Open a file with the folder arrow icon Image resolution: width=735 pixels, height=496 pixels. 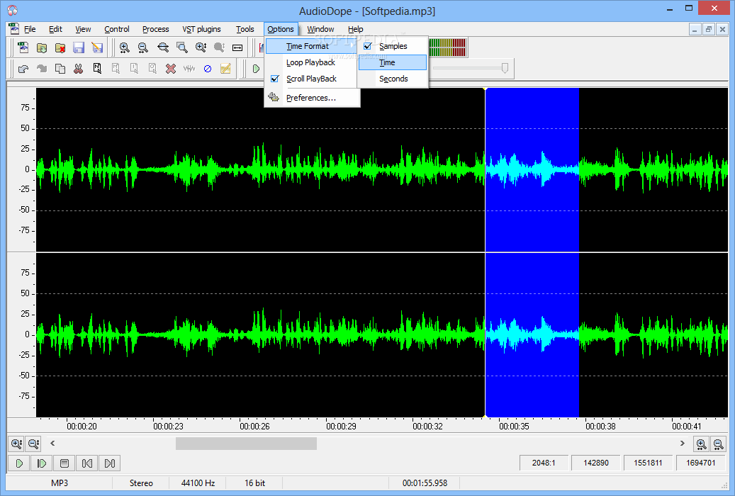point(42,47)
